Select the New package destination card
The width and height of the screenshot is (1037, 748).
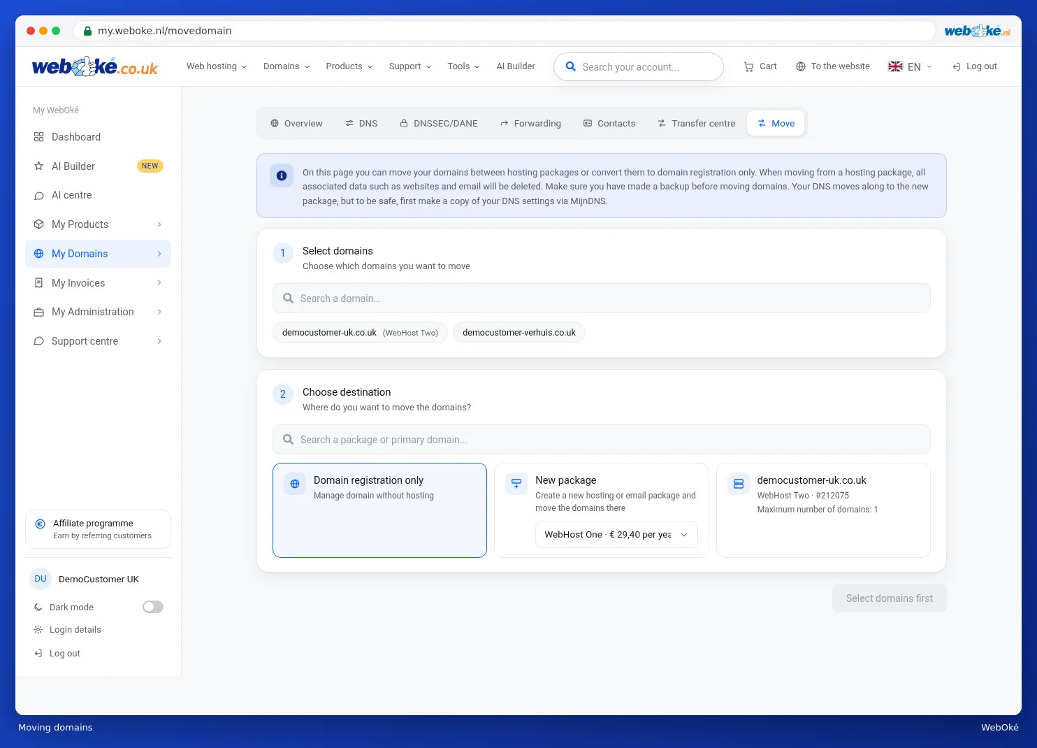(602, 510)
